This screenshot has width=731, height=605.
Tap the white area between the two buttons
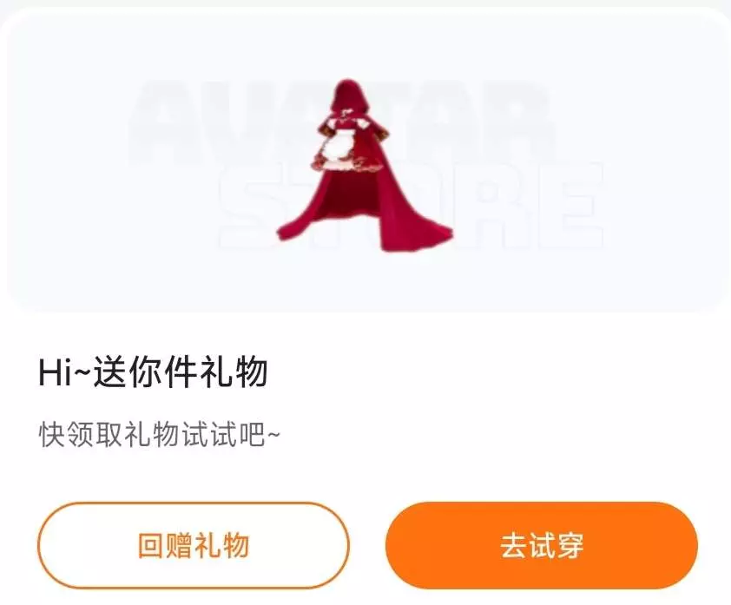tap(367, 545)
